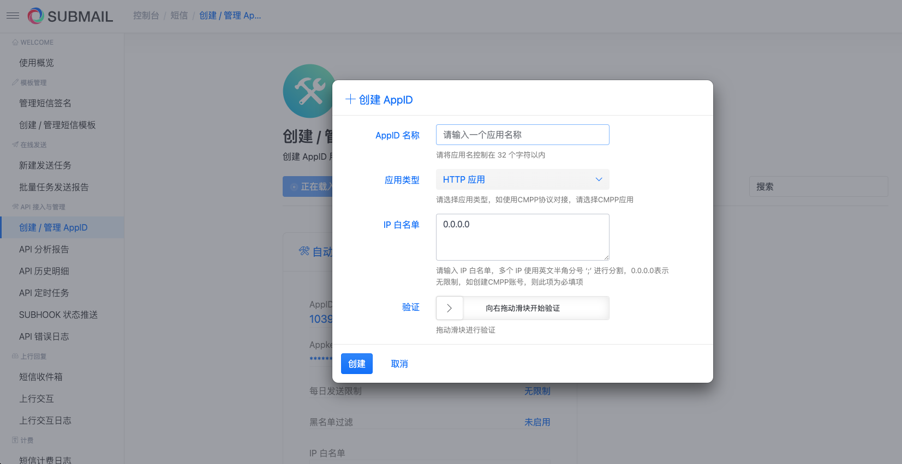
Task: Click the 黑名单过滤 label
Action: [331, 422]
